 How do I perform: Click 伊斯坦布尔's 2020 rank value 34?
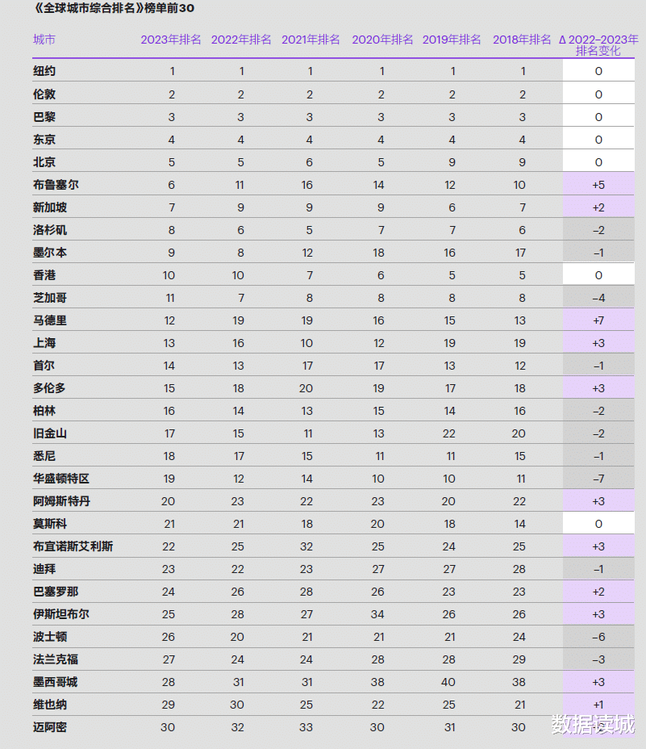(x=377, y=614)
